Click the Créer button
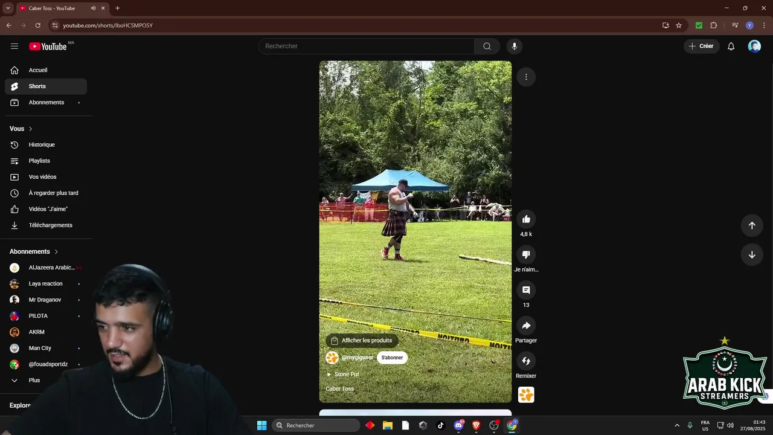 pos(702,46)
